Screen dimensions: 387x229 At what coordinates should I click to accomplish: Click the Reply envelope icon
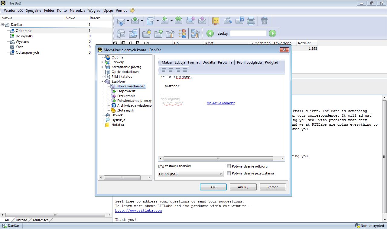click(x=164, y=21)
